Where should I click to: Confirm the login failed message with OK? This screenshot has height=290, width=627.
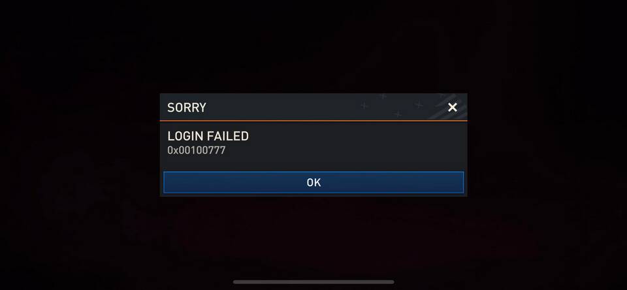tap(313, 182)
